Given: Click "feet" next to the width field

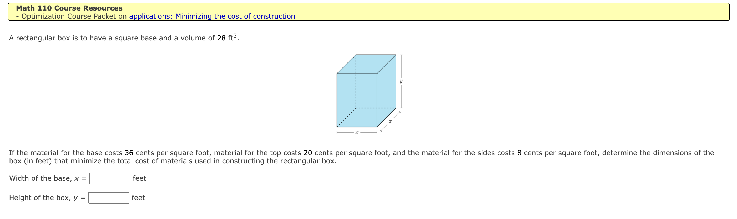Looking at the screenshot, I should (x=139, y=178).
